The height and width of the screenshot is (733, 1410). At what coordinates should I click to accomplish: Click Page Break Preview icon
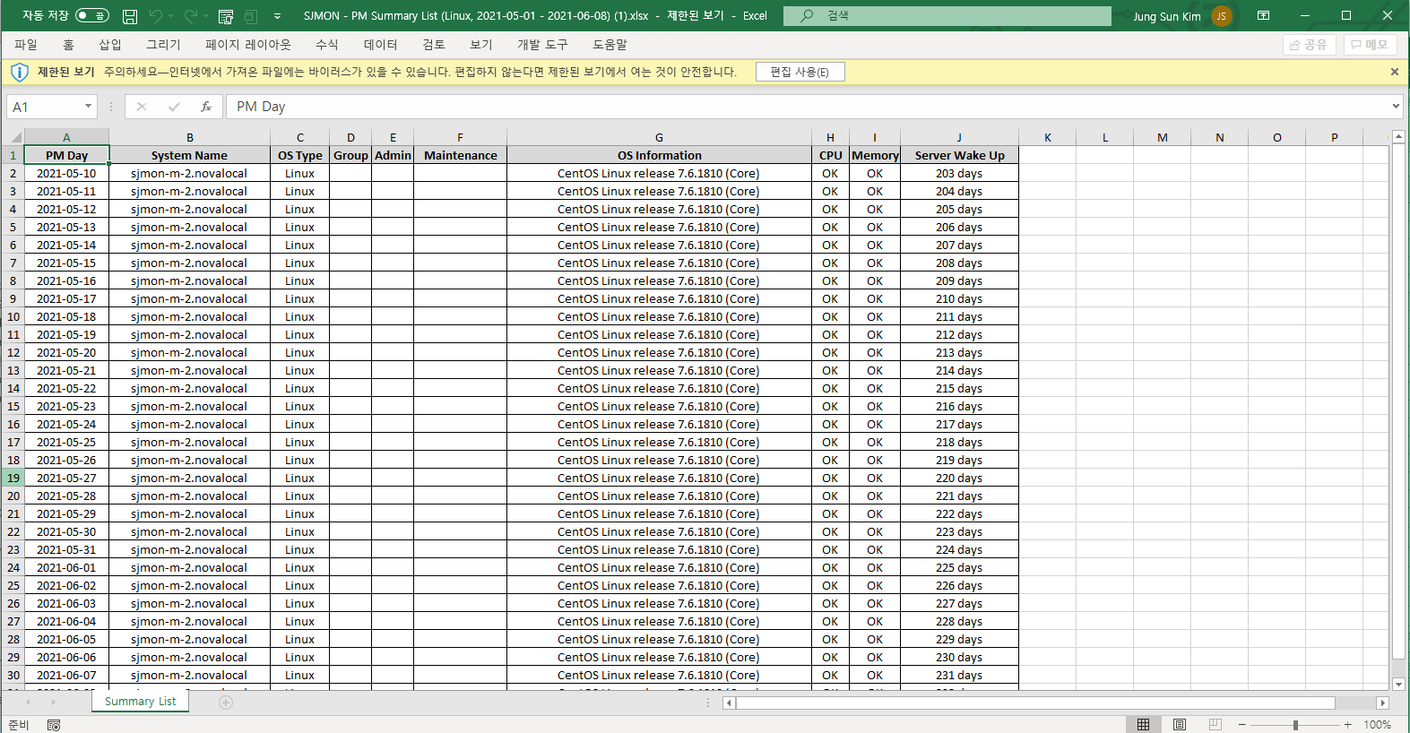1215,724
